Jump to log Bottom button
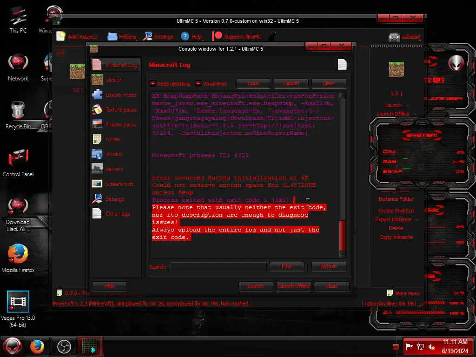Screen dimensions: 476x357 click(x=329, y=266)
